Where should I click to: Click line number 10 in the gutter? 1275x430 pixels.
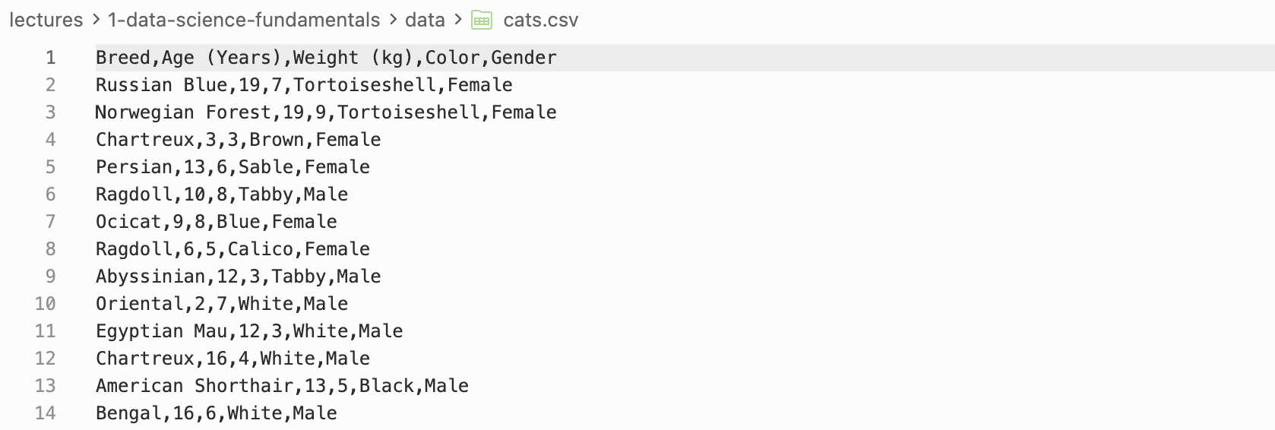[x=46, y=304]
